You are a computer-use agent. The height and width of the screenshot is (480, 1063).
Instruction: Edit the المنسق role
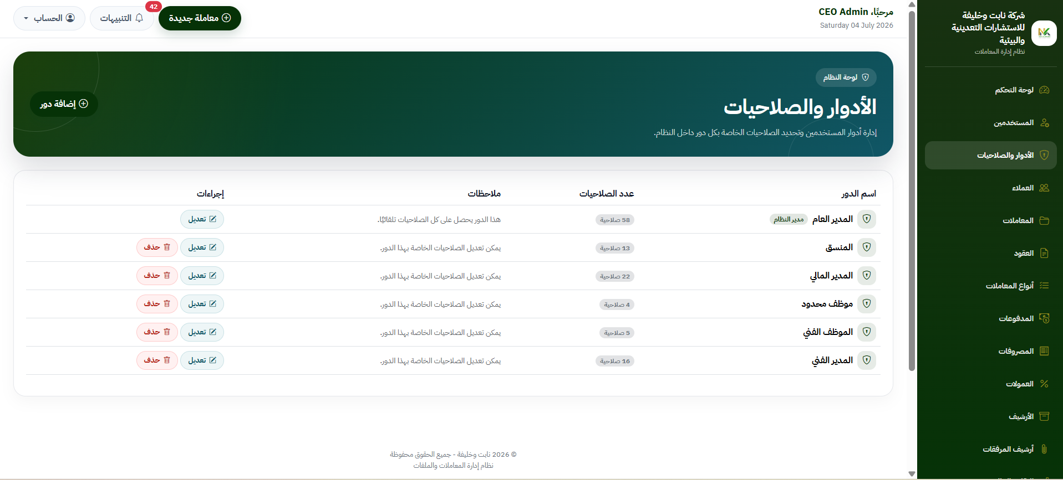pos(202,247)
